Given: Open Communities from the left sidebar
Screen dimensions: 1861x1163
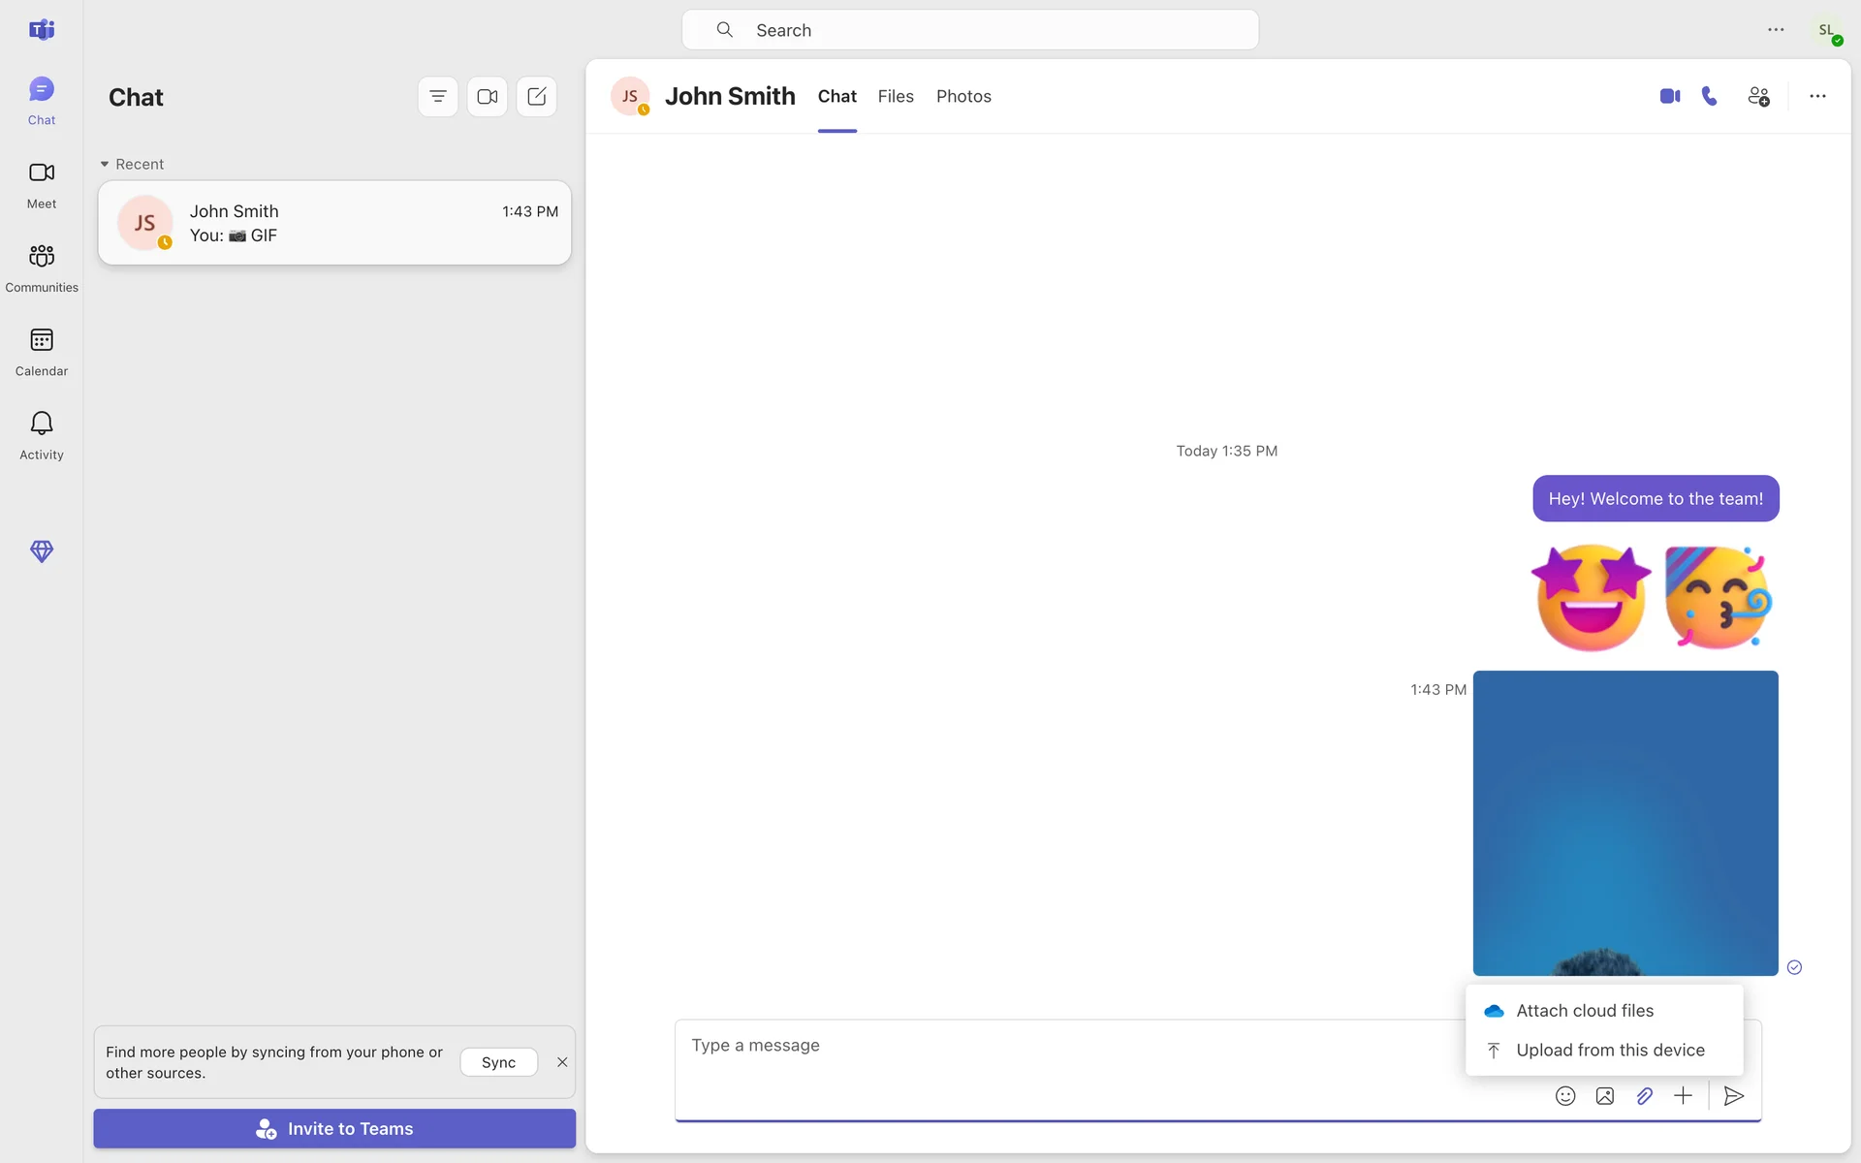Looking at the screenshot, I should [42, 267].
